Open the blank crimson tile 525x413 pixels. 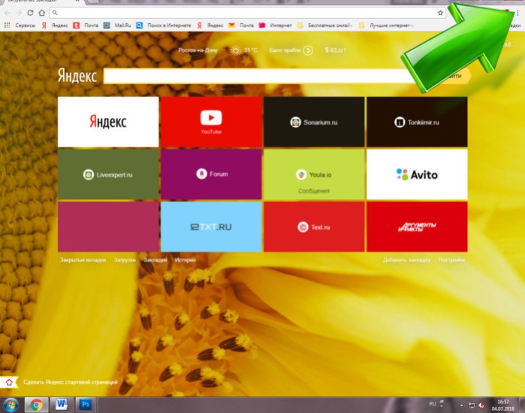(108, 227)
